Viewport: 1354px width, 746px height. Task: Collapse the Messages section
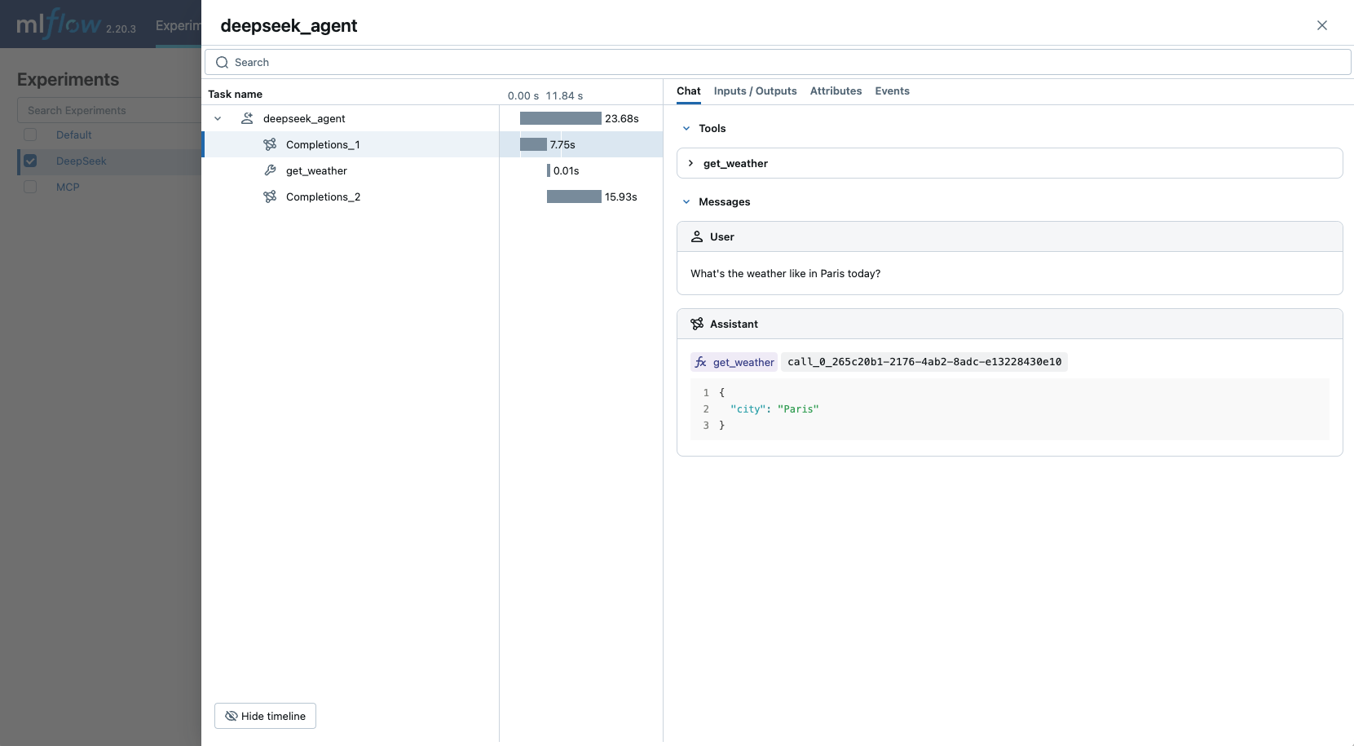[686, 201]
